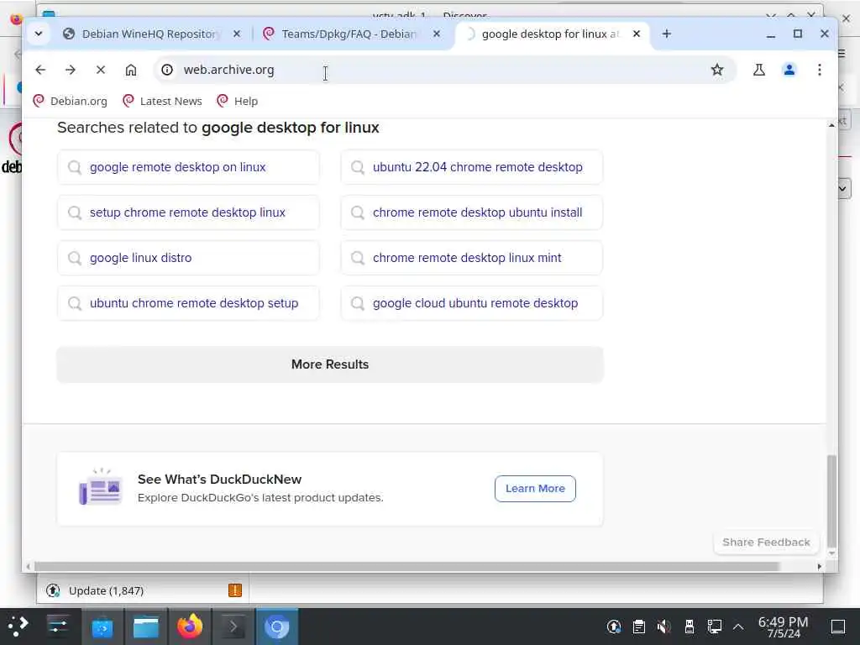Go back to the previous page
Screen dimensions: 860x645
40,70
